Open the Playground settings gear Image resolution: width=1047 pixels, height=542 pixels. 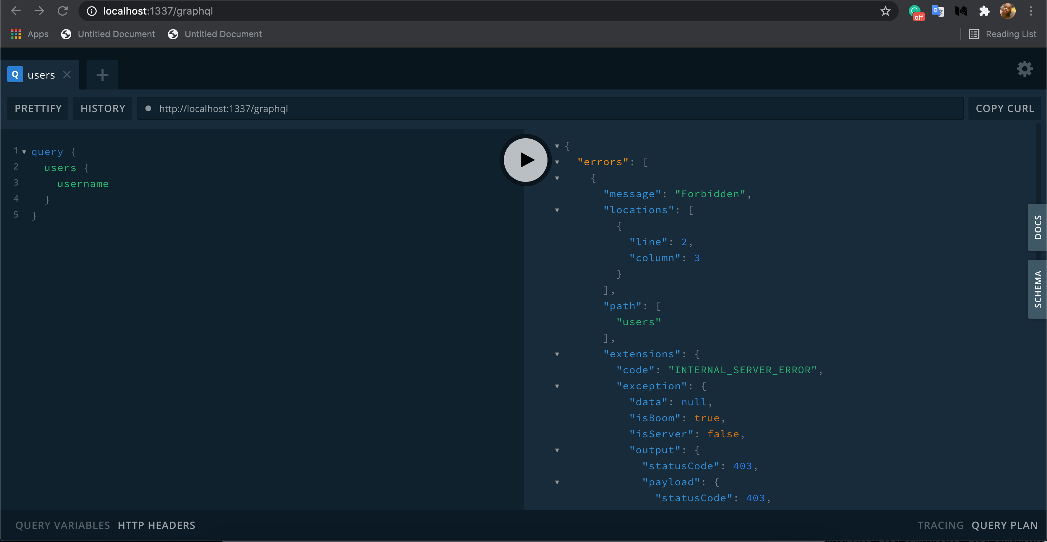click(x=1025, y=69)
